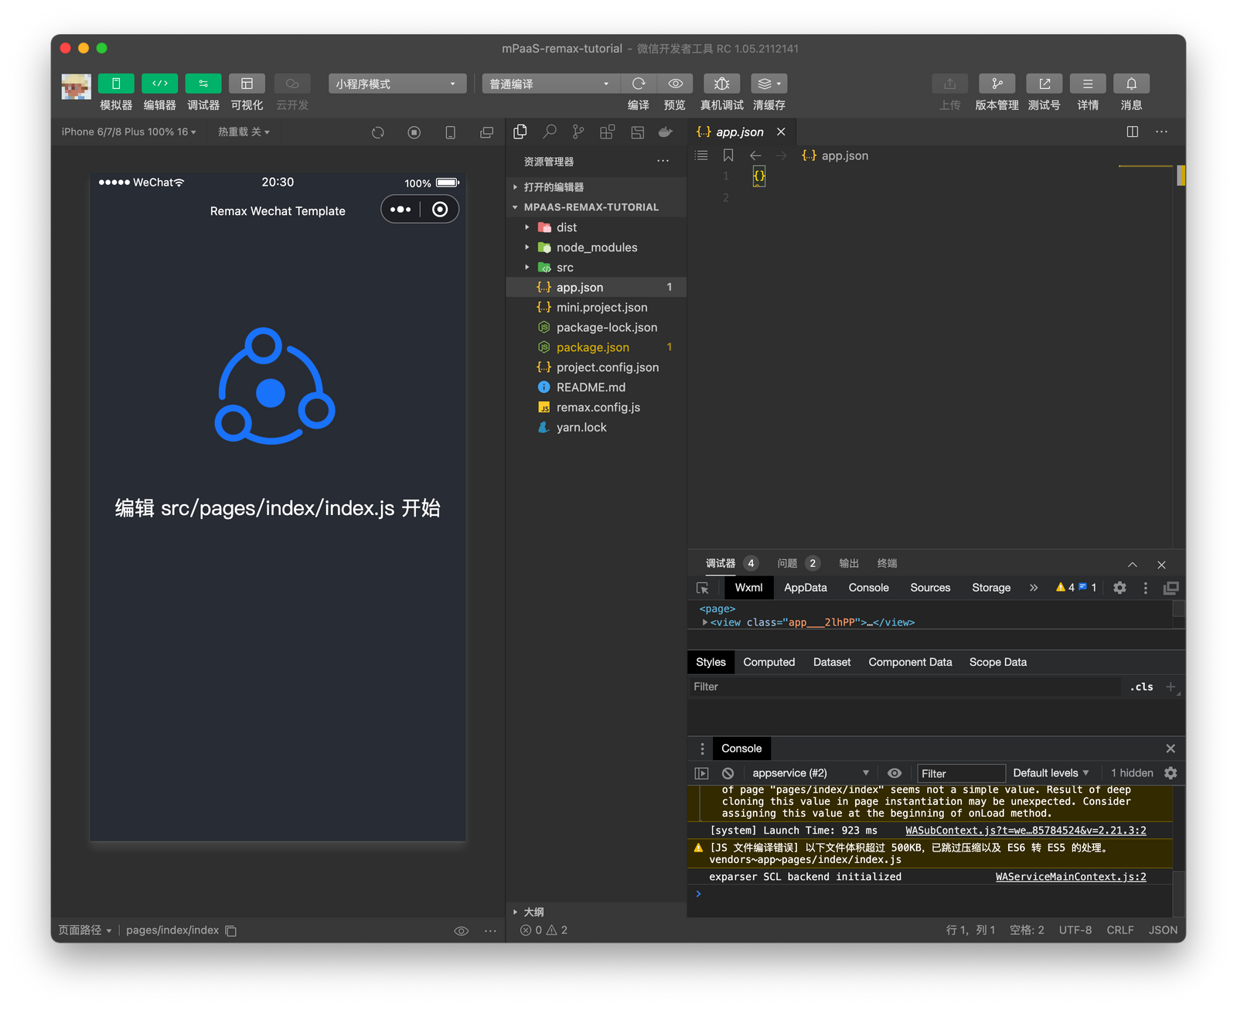Image resolution: width=1237 pixels, height=1010 pixels.
Task: Open devtools settings gear
Action: pyautogui.click(x=1119, y=588)
